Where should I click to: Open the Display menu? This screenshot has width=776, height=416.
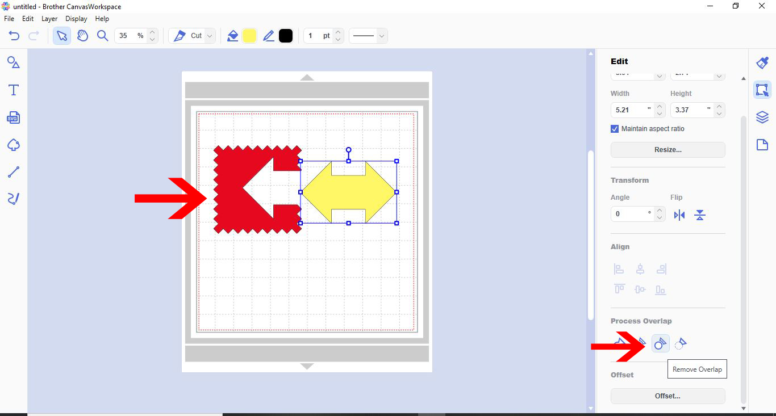click(77, 19)
